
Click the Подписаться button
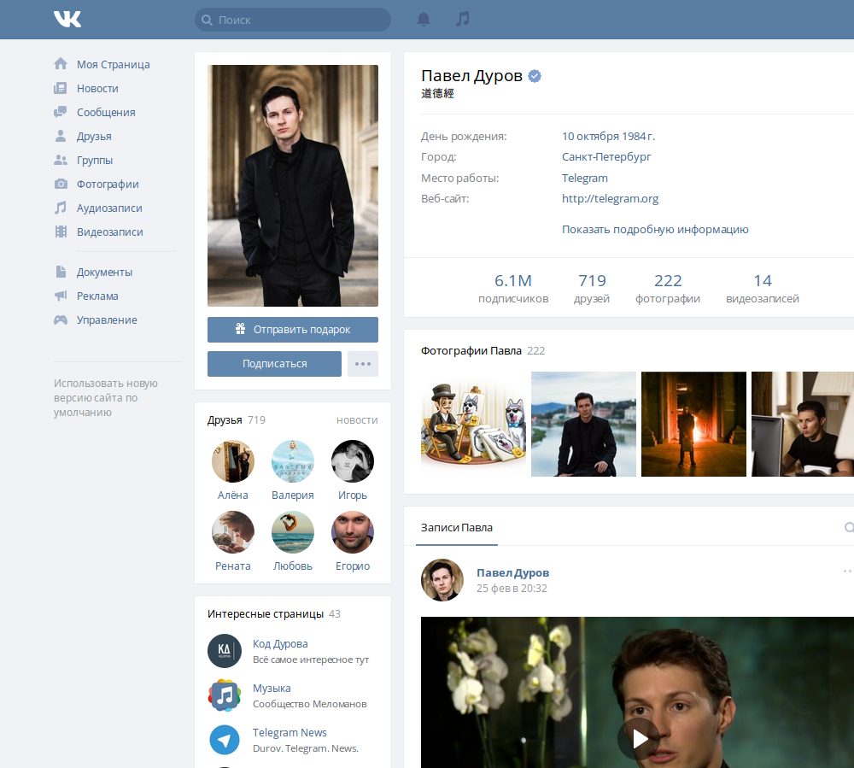[274, 364]
